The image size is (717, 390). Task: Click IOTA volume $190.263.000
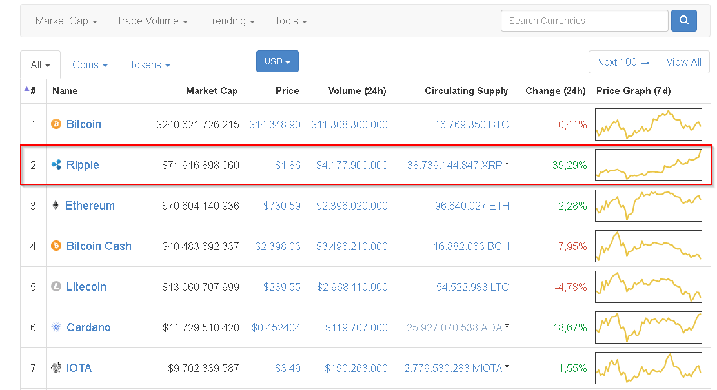tap(356, 369)
